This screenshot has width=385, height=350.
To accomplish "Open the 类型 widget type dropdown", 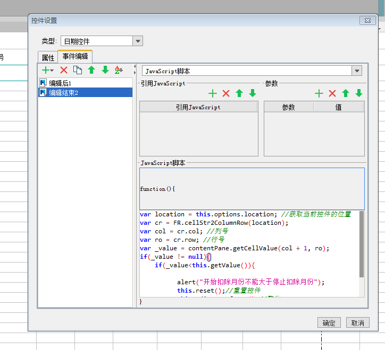I will click(x=138, y=41).
